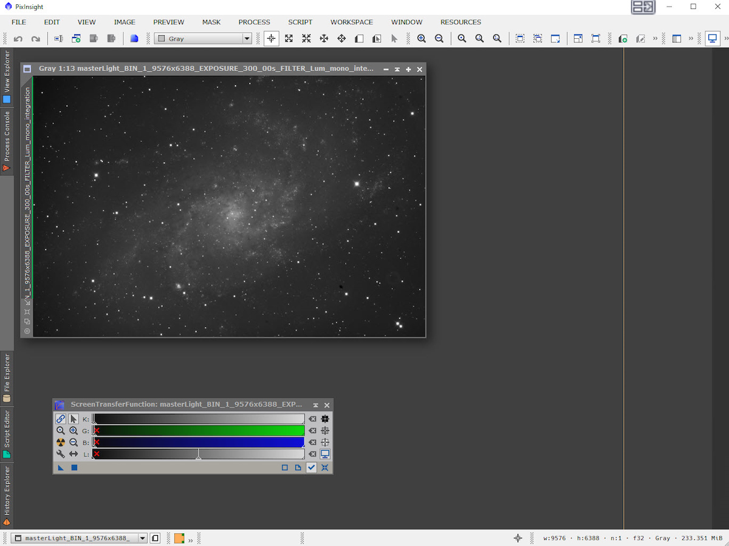The width and height of the screenshot is (729, 546).
Task: Click the STF reset crossed arrows icon
Action: [325, 468]
